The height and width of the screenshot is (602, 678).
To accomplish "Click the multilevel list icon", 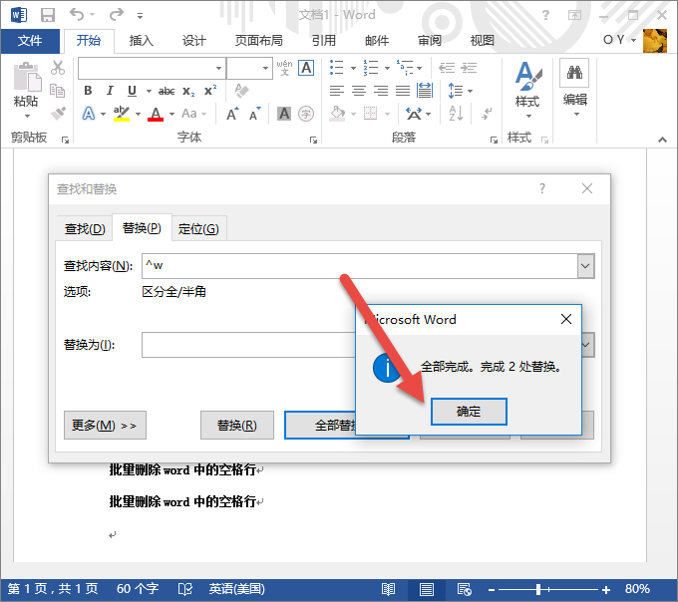I will pyautogui.click(x=405, y=68).
